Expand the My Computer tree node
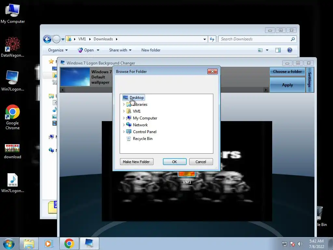 coord(124,118)
